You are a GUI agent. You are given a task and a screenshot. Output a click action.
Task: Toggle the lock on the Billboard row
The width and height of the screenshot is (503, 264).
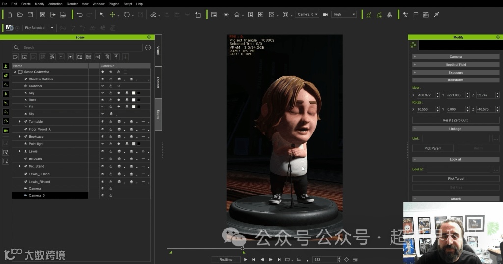pyautogui.click(x=111, y=158)
